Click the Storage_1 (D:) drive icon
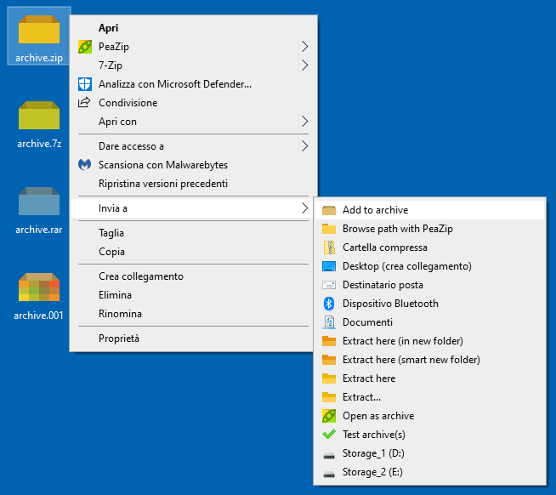The width and height of the screenshot is (556, 495). (329, 455)
